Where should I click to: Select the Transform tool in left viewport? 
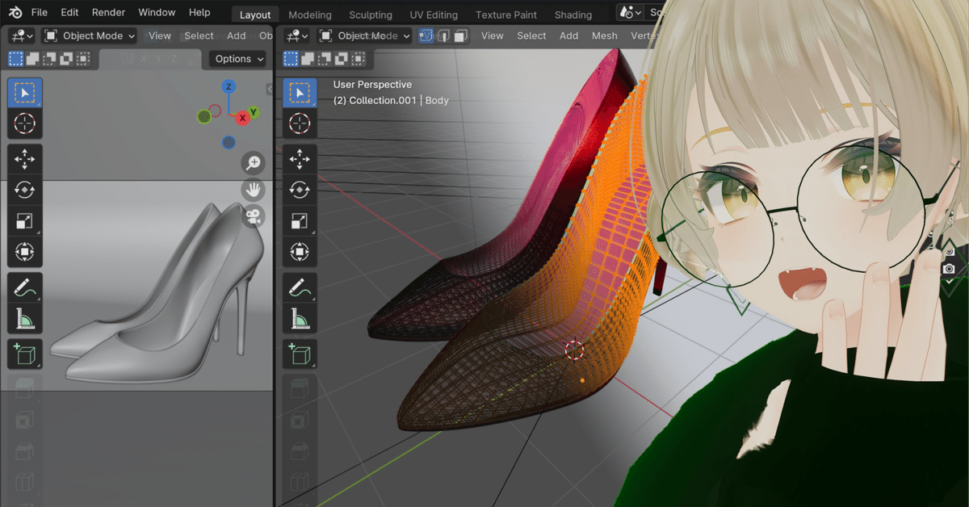(x=25, y=251)
